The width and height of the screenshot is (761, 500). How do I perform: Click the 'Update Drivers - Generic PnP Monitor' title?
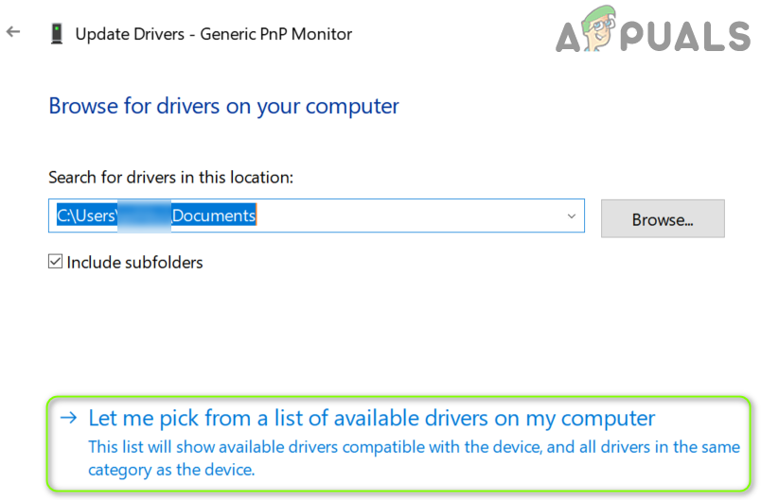click(213, 34)
